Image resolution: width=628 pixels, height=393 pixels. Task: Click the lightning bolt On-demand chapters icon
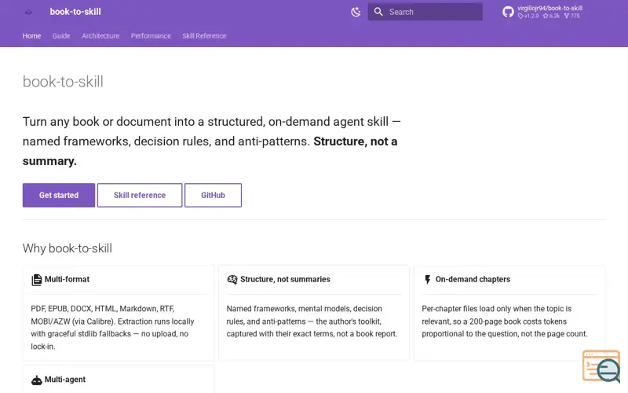coord(428,280)
